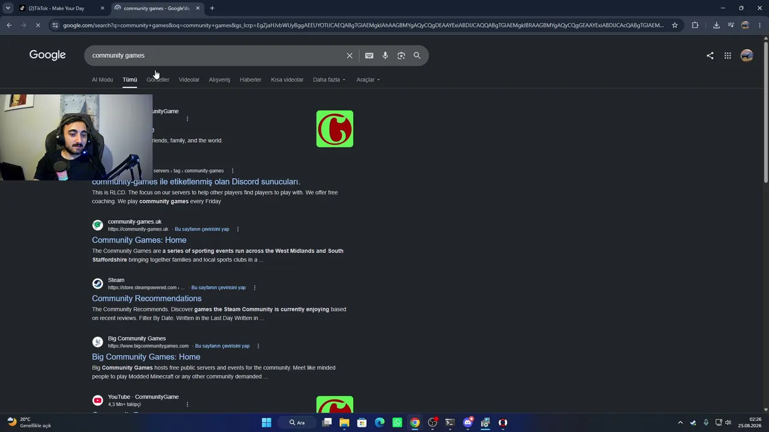
Task: Focus the Google search input field
Action: click(216, 55)
